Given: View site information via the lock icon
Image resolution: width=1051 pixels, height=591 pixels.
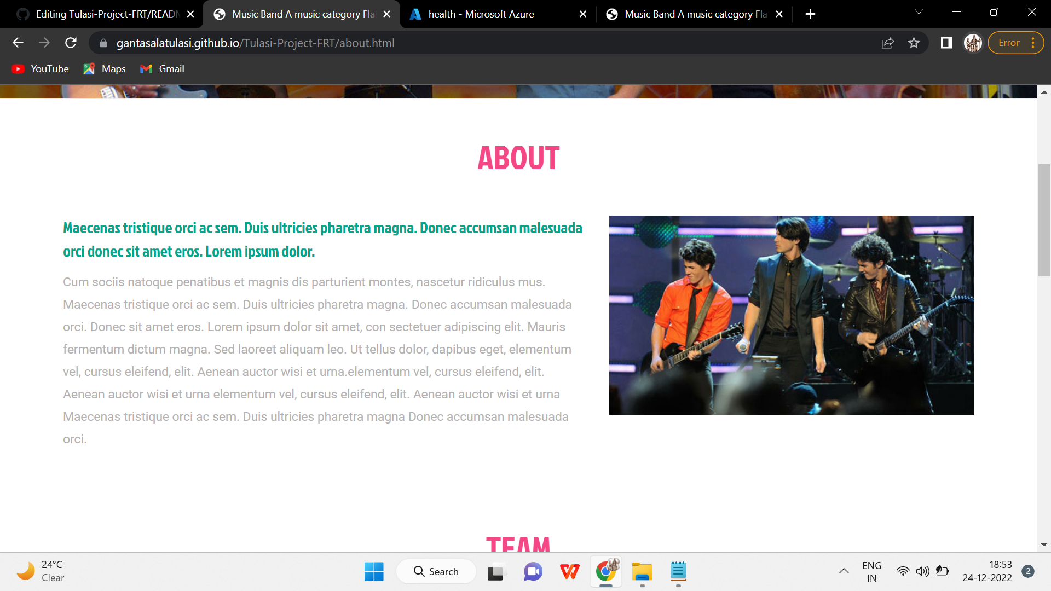Looking at the screenshot, I should tap(103, 43).
